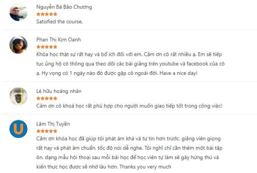This screenshot has width=257, height=173.
Task: Click Nguyễn Bá Bảo Chương's profile avatar
Action: [18, 12]
